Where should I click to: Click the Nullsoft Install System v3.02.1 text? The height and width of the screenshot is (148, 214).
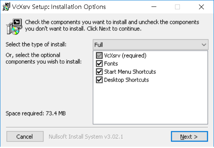coord(86,137)
